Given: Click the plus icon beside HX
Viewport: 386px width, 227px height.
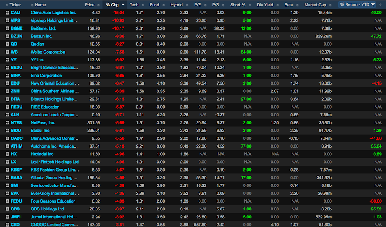Looking at the screenshot, I should [7, 154].
